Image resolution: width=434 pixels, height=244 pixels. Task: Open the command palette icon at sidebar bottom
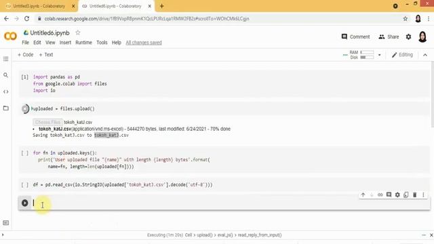coord(6,223)
